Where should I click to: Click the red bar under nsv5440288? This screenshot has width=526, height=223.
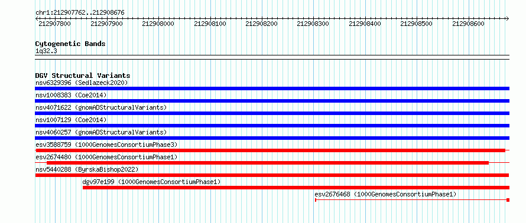click(272, 175)
